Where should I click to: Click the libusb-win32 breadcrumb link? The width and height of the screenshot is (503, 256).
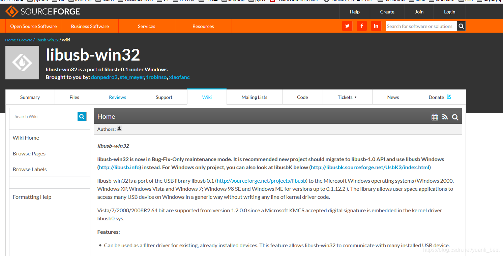click(47, 40)
